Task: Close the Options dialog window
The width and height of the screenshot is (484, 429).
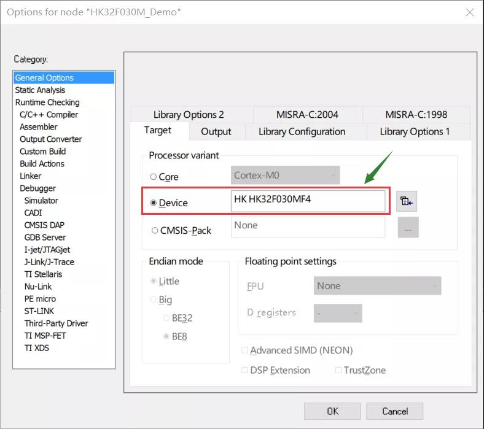Action: (469, 12)
